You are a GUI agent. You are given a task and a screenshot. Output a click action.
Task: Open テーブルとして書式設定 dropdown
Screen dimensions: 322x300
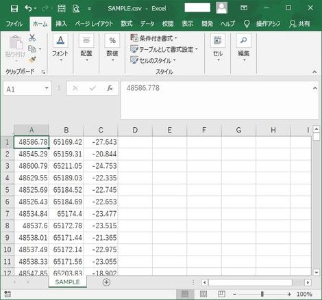coord(164,49)
